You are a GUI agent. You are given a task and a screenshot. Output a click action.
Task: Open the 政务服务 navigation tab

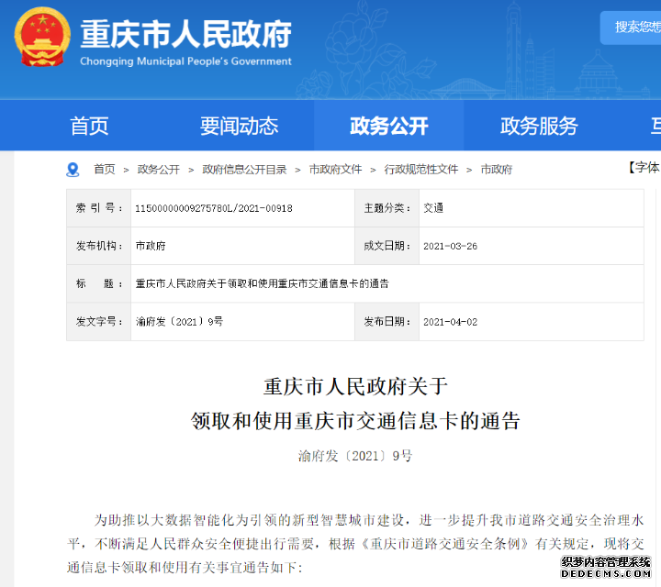539,126
